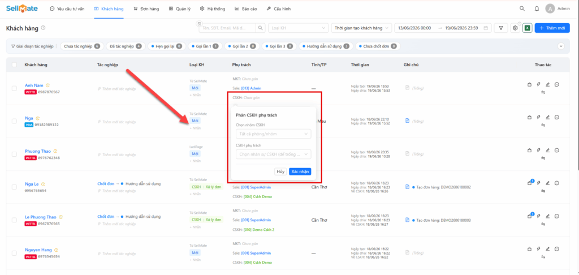
Task: Open customer Anh Nam's name link
Action: [x=34, y=85]
